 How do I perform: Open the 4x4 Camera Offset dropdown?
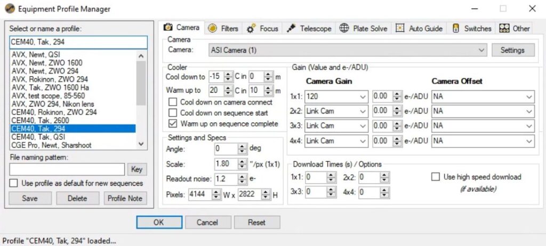(x=483, y=141)
